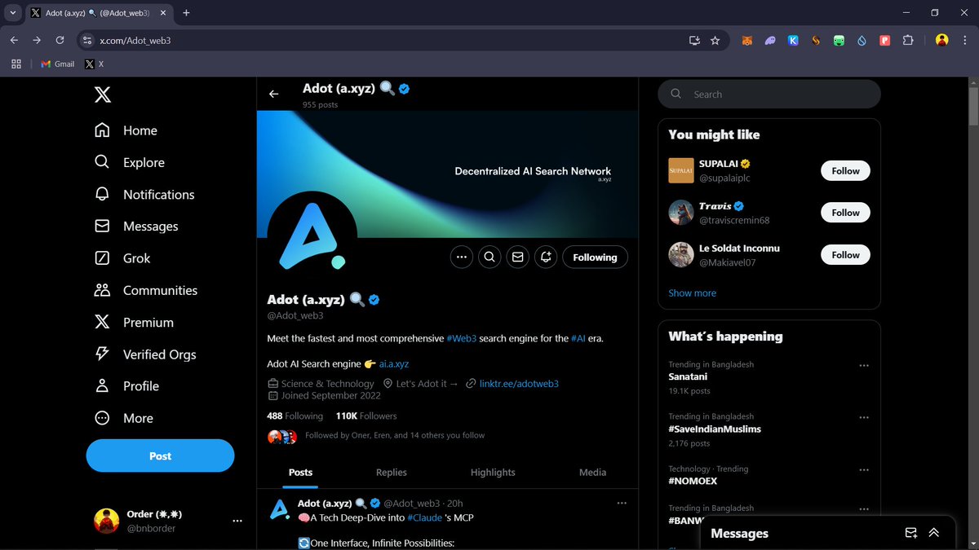Open the #SaveIndianMuslims trend

point(715,429)
